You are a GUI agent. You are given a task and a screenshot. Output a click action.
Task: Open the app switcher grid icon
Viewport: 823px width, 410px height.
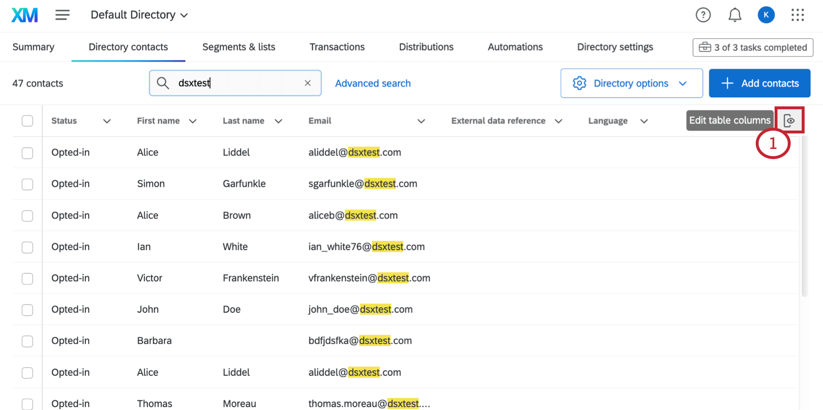tap(797, 15)
